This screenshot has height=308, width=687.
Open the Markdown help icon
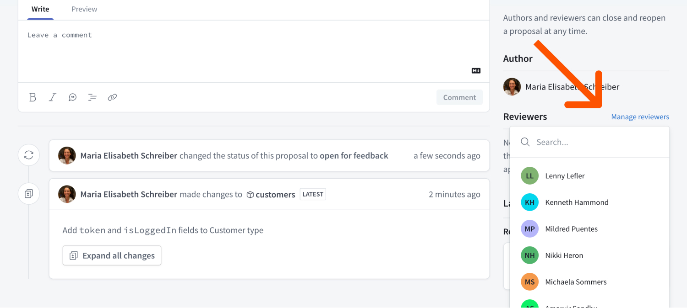(x=475, y=70)
